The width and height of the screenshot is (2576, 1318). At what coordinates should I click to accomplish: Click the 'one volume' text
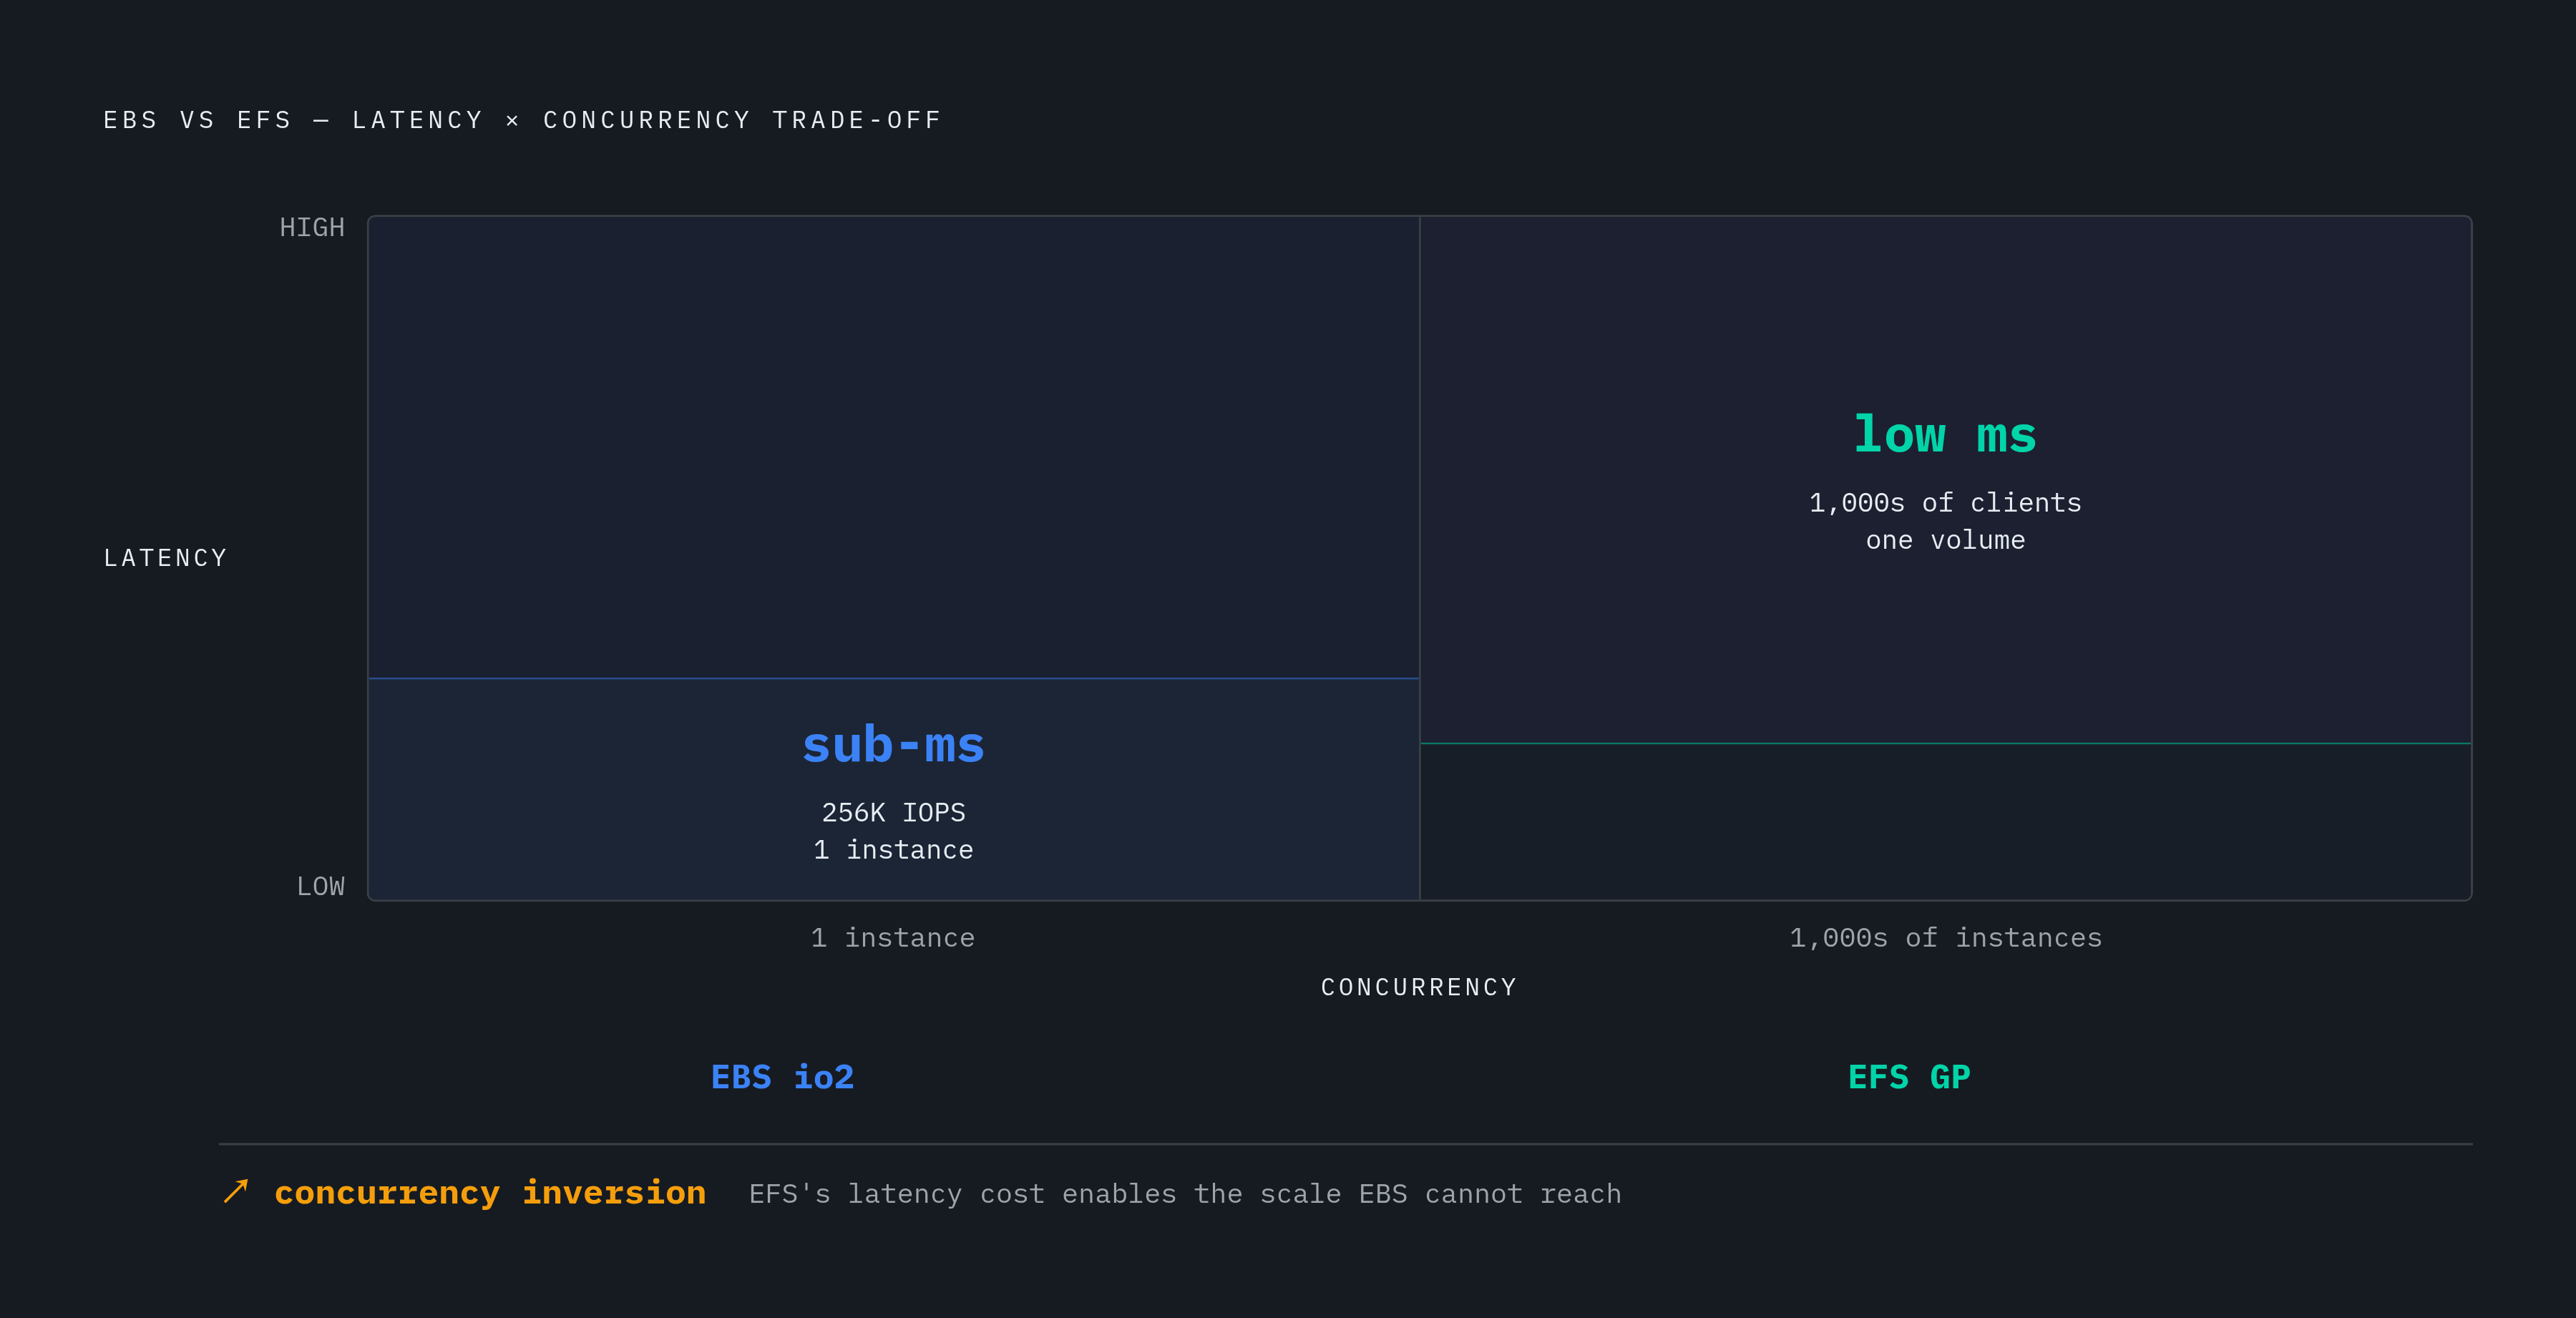coord(1945,540)
